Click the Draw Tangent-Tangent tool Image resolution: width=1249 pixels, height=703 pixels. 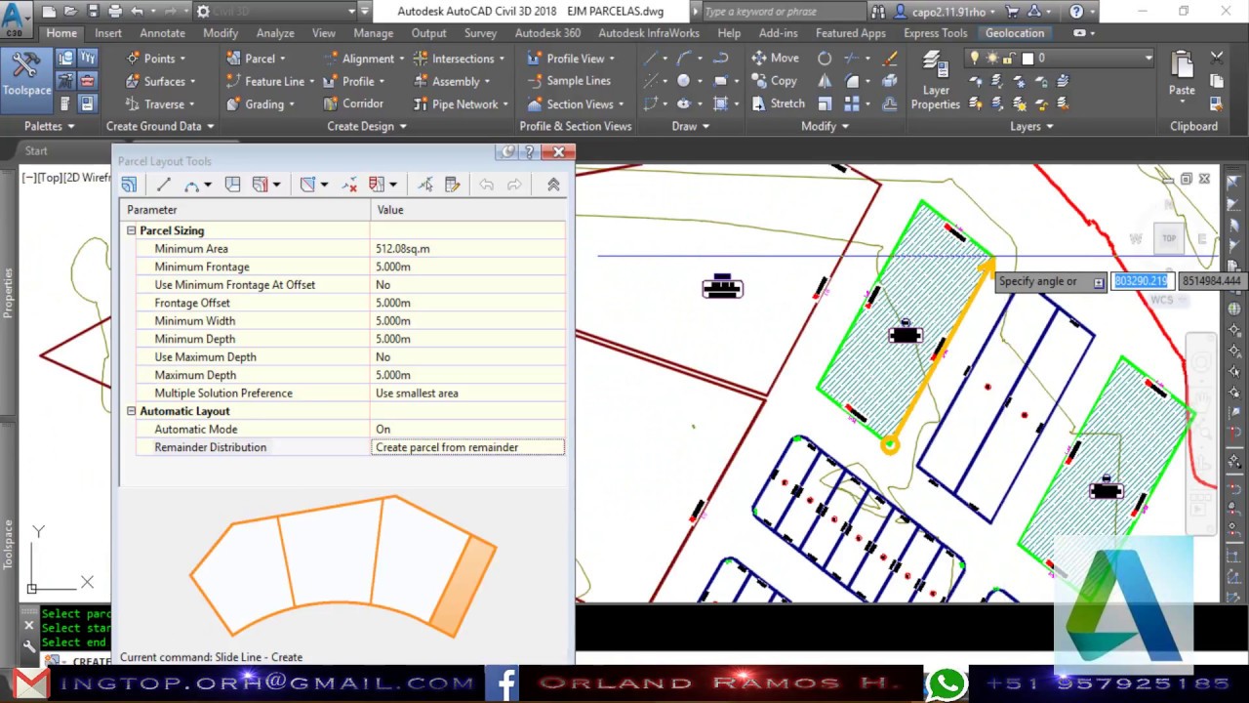pyautogui.click(x=232, y=185)
